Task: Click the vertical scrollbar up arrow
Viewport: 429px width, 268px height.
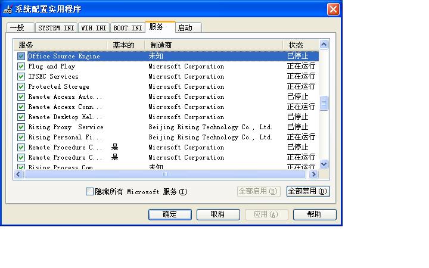Action: coord(324,44)
